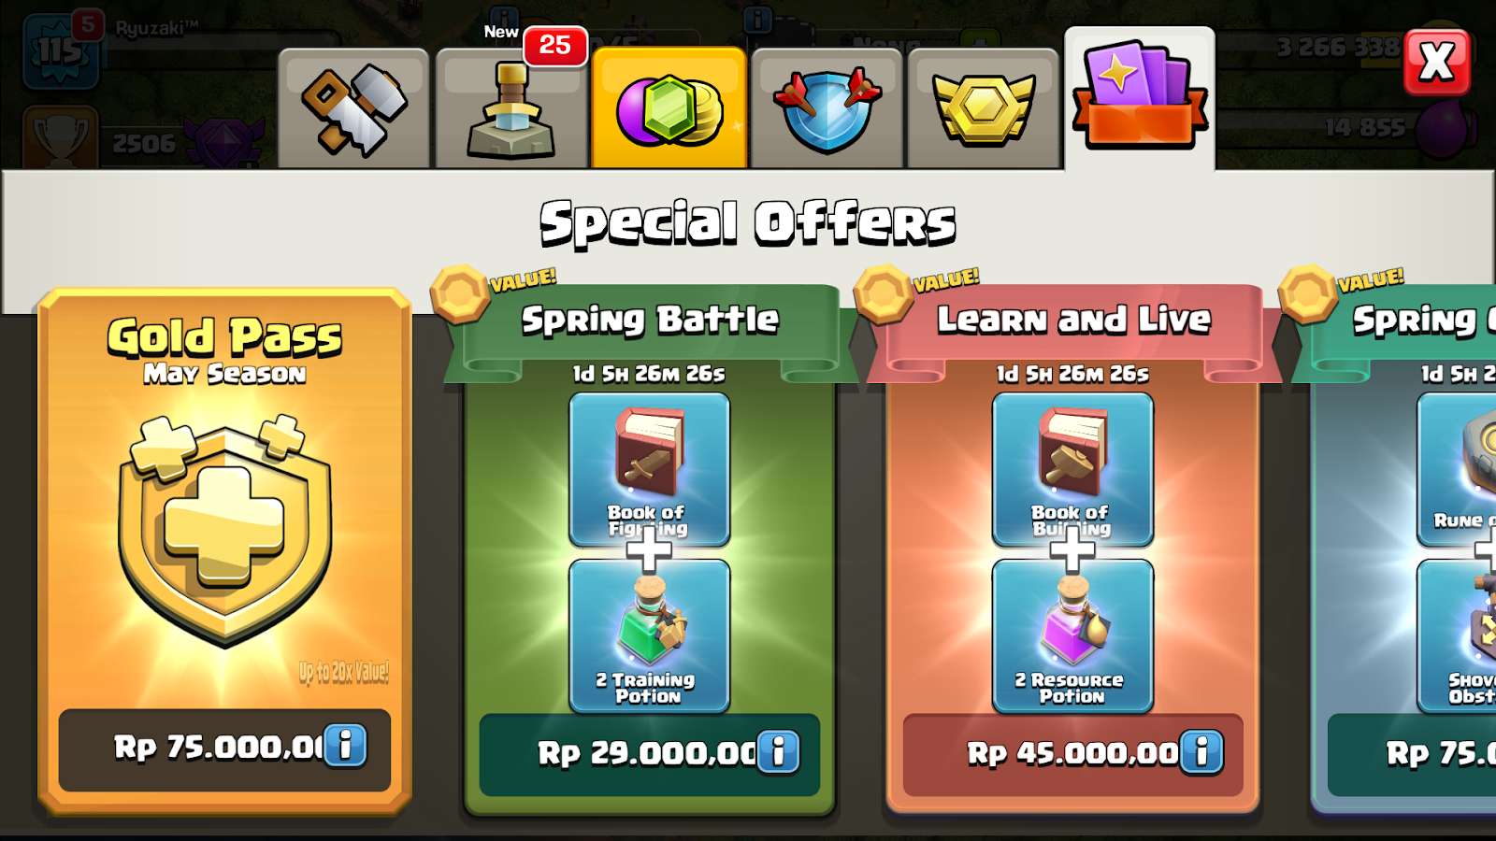Show info for Spring Battle offer
Image resolution: width=1496 pixels, height=841 pixels.
(x=778, y=752)
